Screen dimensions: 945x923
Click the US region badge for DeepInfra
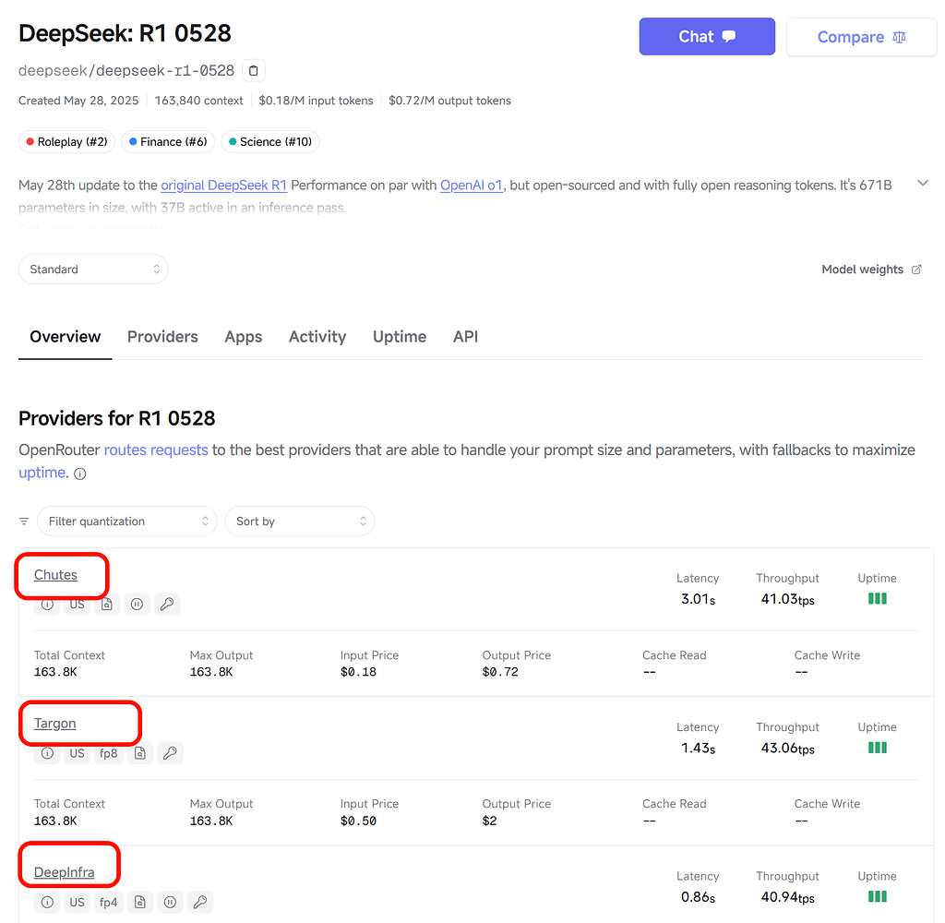(x=78, y=902)
